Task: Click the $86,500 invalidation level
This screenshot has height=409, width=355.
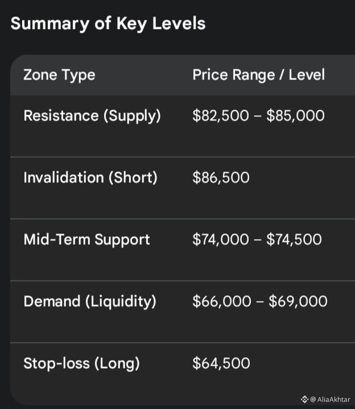Action: point(221,177)
